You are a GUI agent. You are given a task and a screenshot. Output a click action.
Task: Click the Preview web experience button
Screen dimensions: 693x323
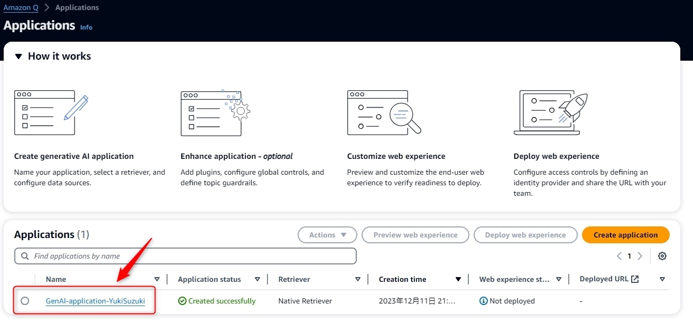415,235
